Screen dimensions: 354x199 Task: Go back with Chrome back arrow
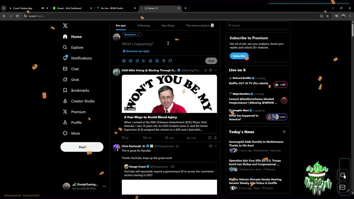(4, 16)
